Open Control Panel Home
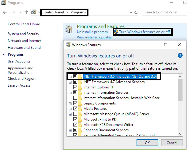 pos(24,24)
